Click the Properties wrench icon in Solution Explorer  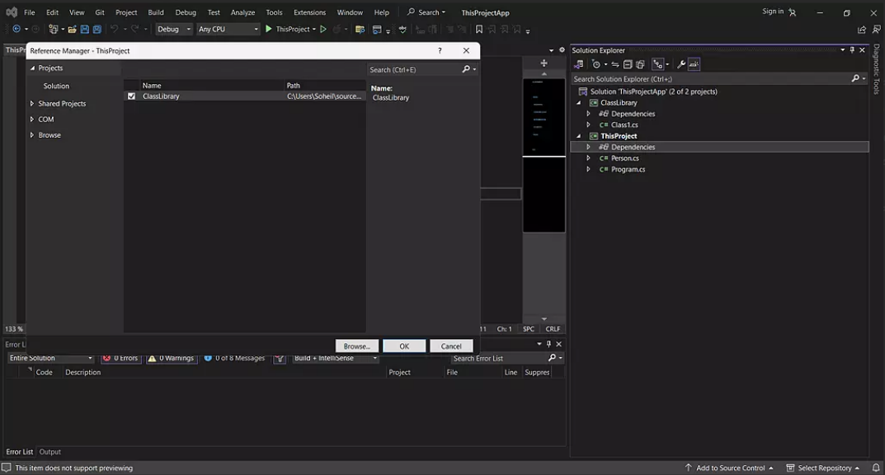click(681, 64)
